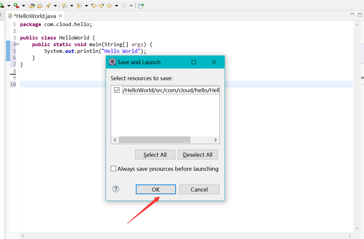This screenshot has height=239, width=364.
Task: Open the dialog help question-mark icon
Action: click(116, 189)
